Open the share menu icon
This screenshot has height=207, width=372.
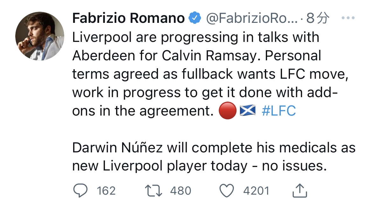[299, 190]
